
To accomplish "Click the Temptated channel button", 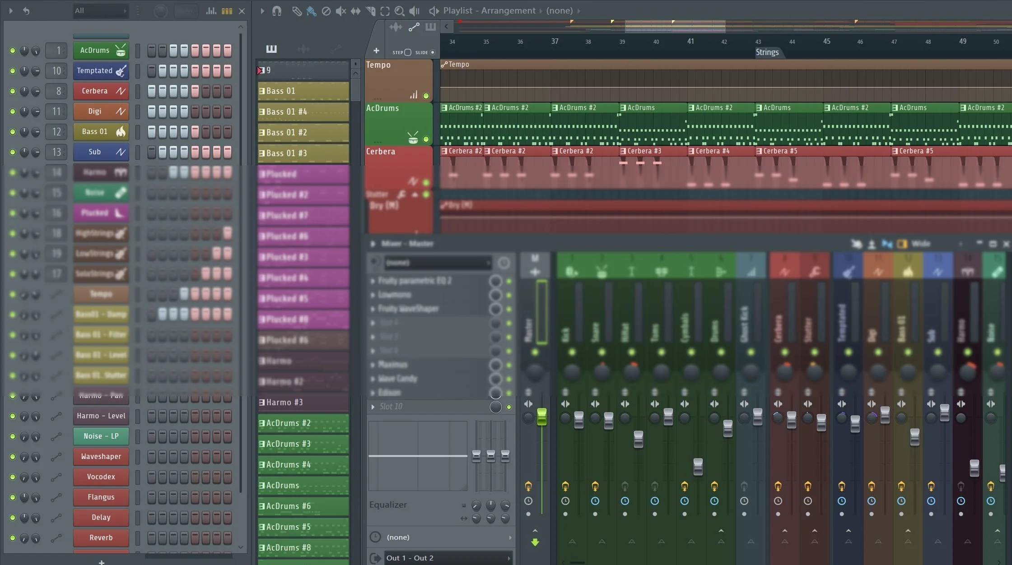I will point(101,71).
